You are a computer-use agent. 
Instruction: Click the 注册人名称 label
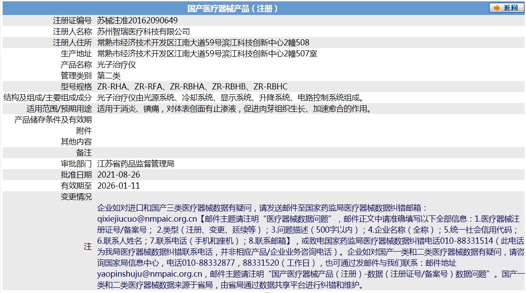click(x=72, y=32)
